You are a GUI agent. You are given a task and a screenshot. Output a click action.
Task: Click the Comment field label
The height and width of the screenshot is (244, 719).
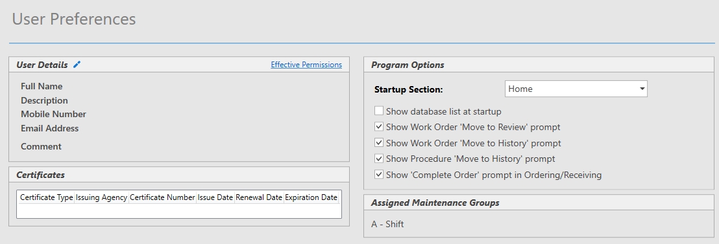[41, 147]
